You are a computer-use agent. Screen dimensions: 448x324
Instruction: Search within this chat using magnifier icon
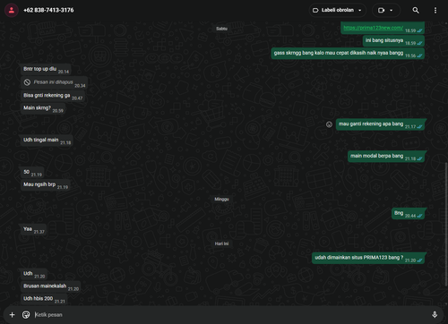point(416,11)
